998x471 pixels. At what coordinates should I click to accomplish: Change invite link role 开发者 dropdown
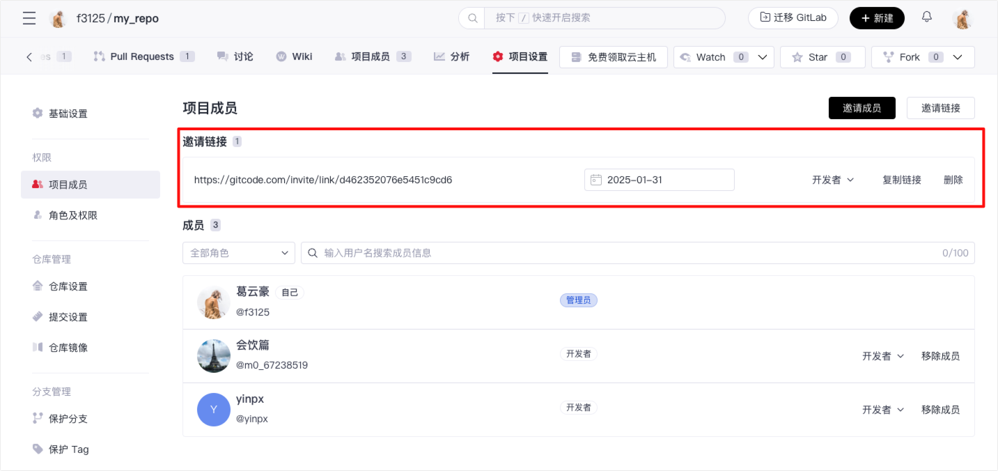(833, 180)
